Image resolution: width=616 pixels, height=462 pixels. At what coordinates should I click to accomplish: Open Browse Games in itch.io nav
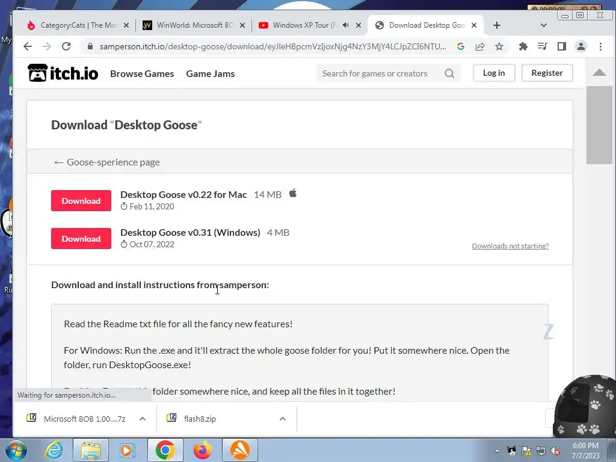[x=142, y=73]
